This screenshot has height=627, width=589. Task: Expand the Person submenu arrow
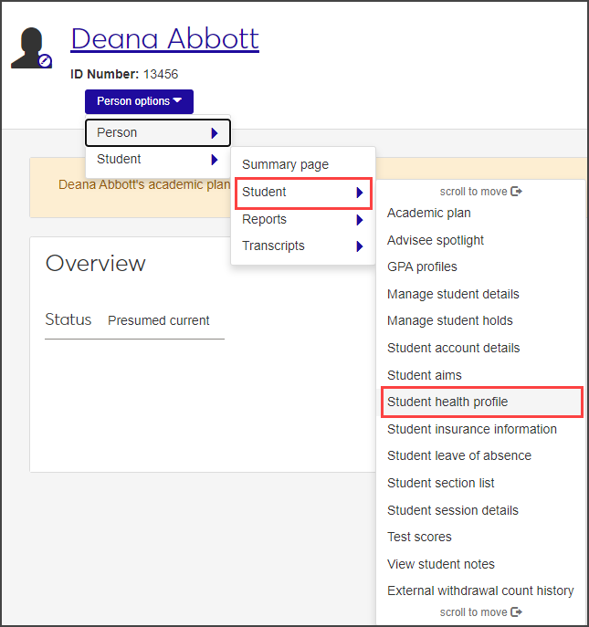[x=214, y=133]
